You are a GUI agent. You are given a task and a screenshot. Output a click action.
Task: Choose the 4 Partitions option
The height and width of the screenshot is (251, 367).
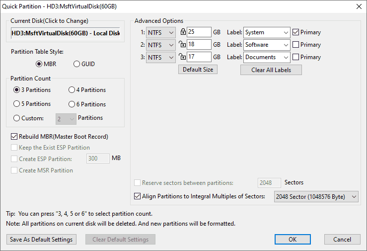72,90
